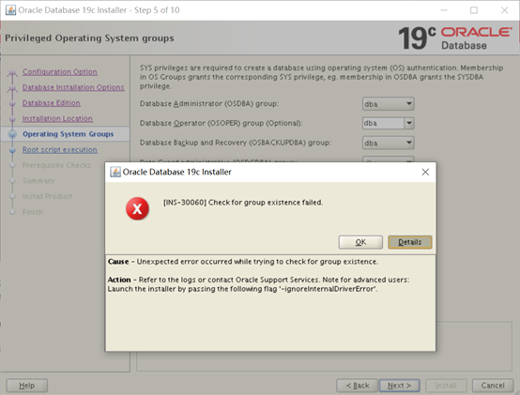The image size is (520, 395).
Task: Click the red error X icon
Action: click(x=137, y=209)
